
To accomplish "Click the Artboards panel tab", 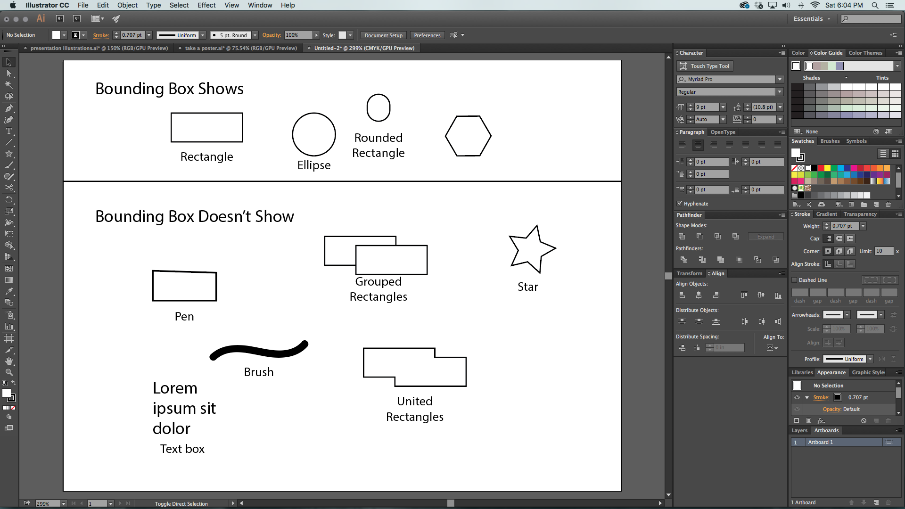I will (826, 430).
